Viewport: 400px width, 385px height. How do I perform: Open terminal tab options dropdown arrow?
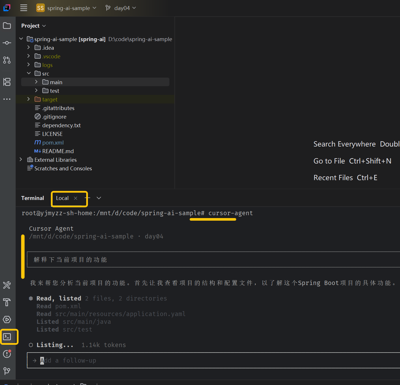[x=99, y=198]
